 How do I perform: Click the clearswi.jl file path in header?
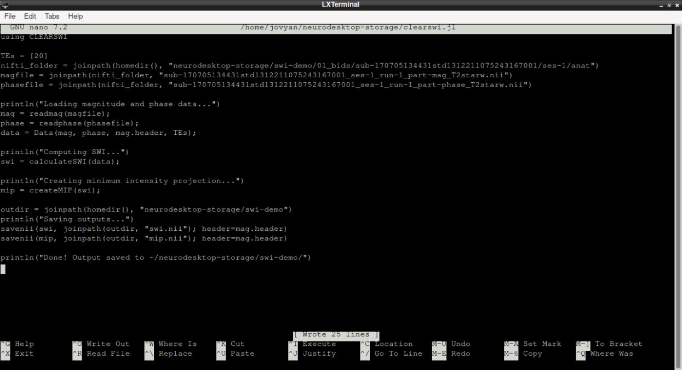click(348, 27)
